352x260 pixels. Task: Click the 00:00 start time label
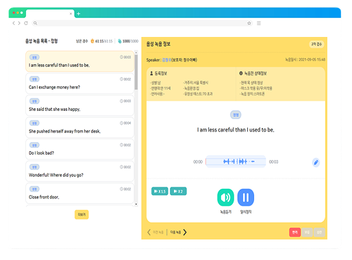(x=198, y=162)
